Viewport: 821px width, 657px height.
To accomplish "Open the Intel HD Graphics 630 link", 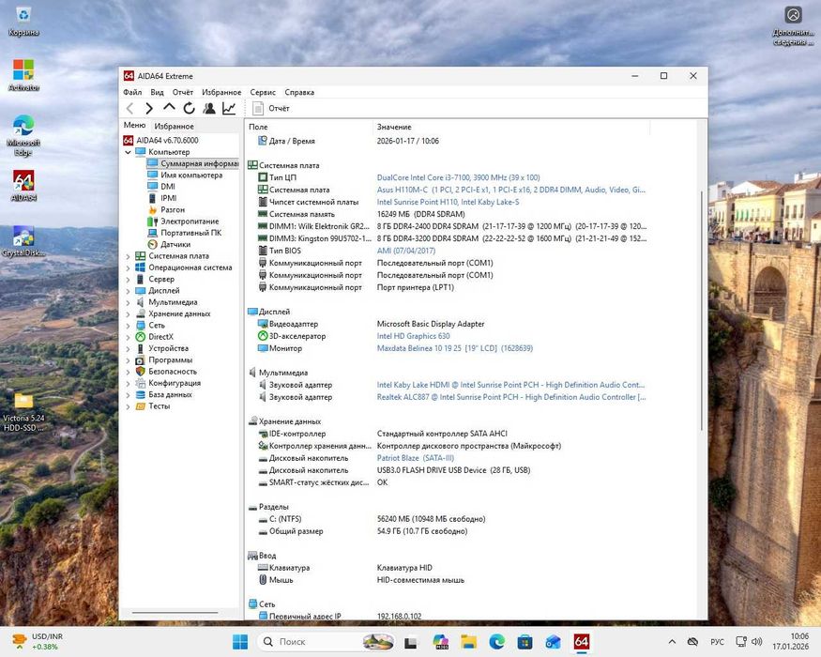I will click(x=413, y=336).
